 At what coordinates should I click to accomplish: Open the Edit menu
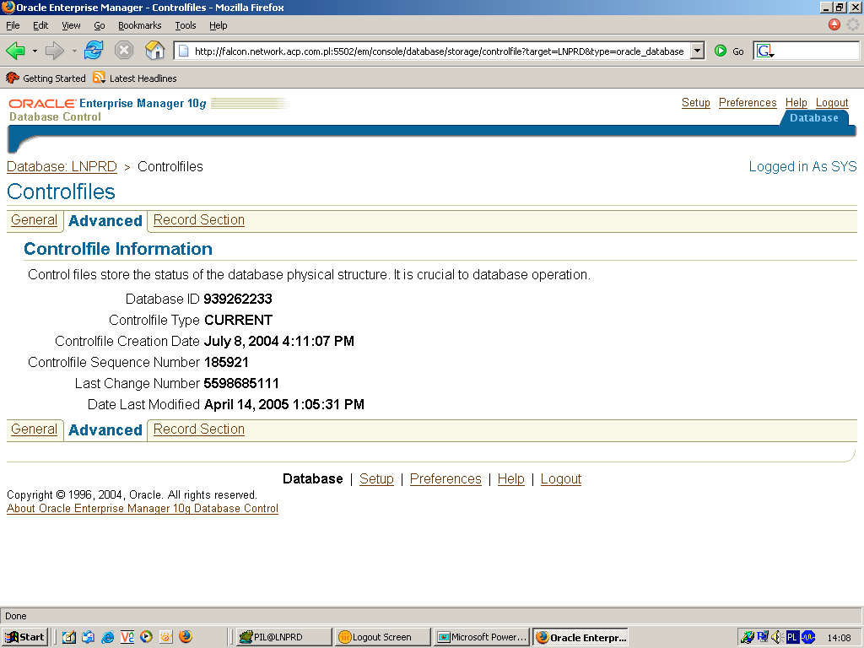click(40, 25)
